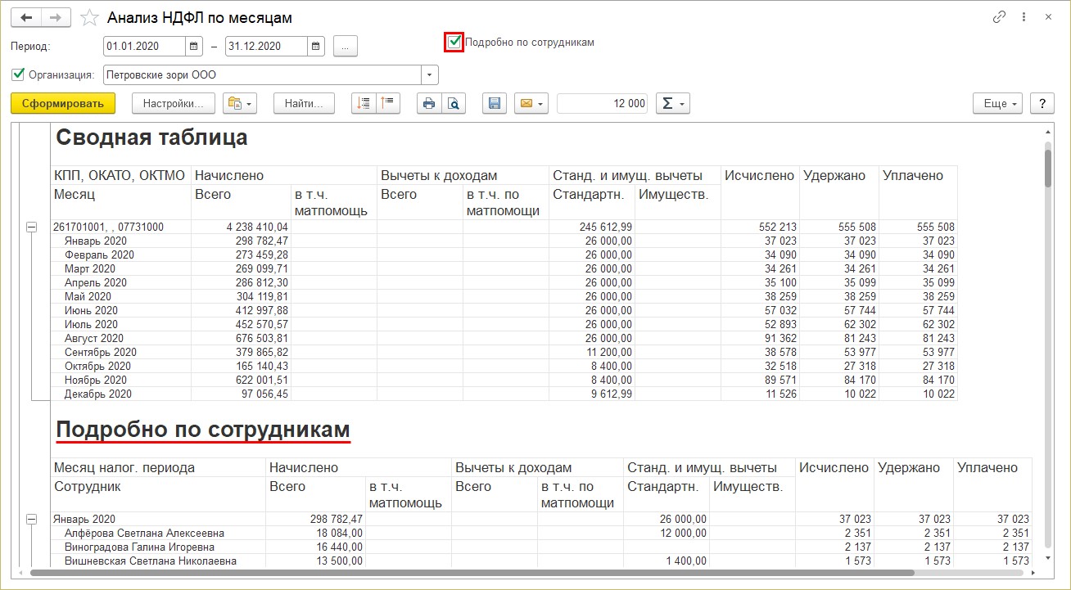The width and height of the screenshot is (1071, 590).
Task: Save report with the floppy disk icon
Action: [x=494, y=103]
